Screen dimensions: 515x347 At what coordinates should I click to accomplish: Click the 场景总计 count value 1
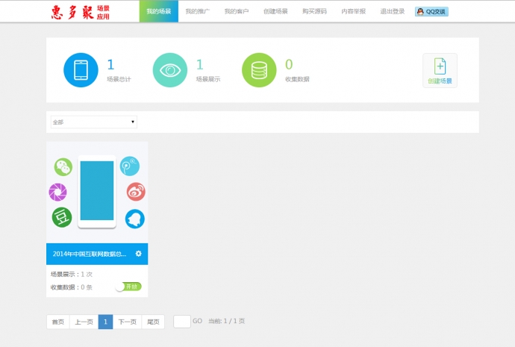click(x=110, y=65)
